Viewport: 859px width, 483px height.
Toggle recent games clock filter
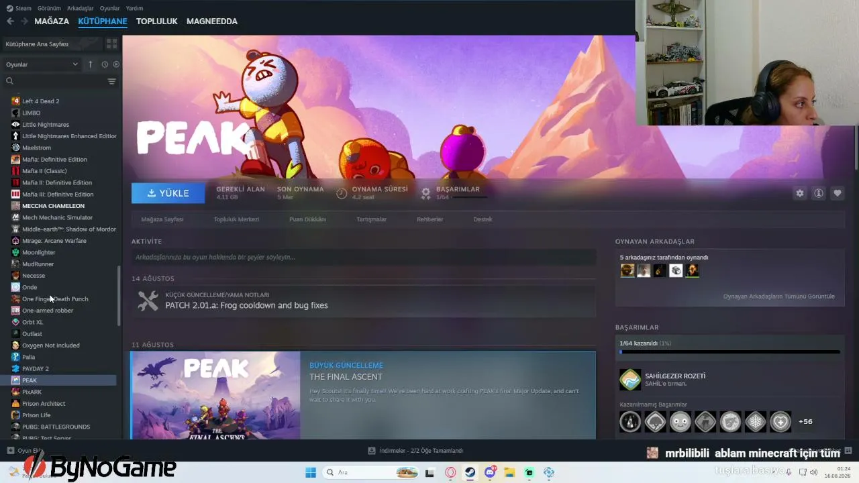click(105, 64)
